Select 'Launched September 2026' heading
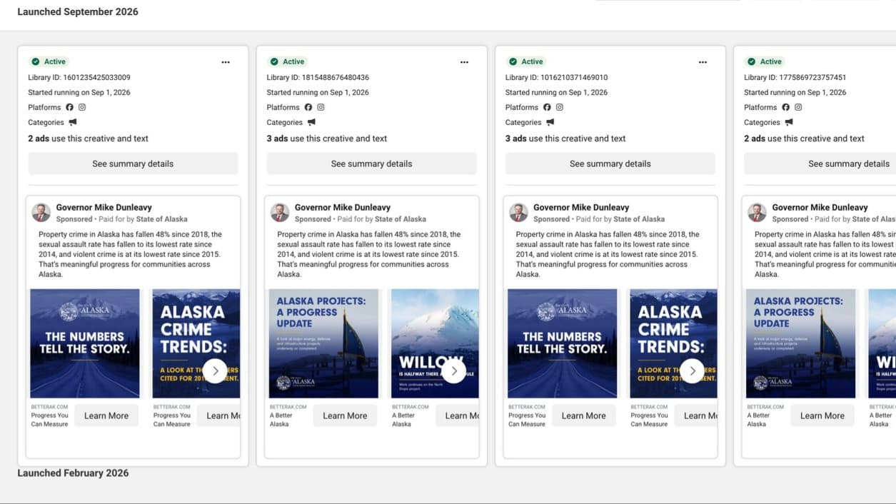Viewport: 896px width, 504px height. coord(78,11)
